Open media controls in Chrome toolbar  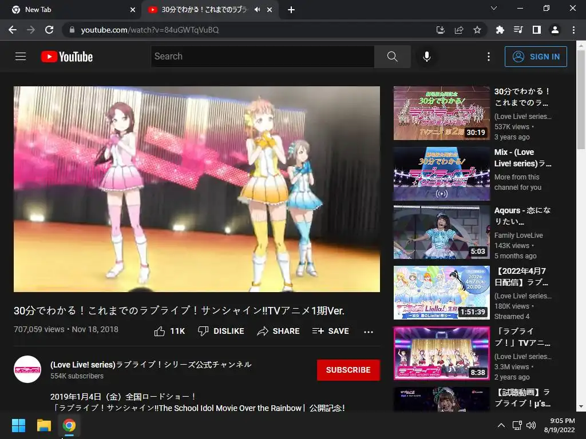click(x=518, y=30)
